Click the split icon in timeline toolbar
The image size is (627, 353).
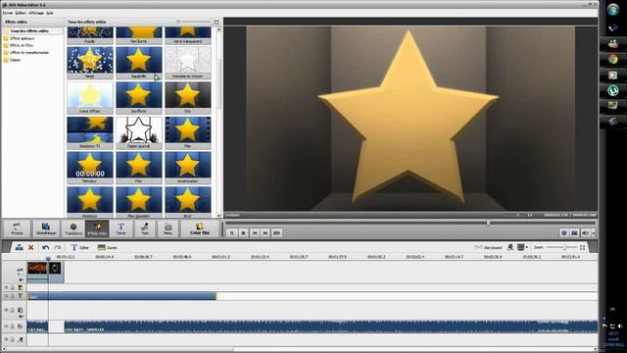[19, 248]
